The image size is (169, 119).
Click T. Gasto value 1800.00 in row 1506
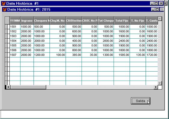point(152,50)
